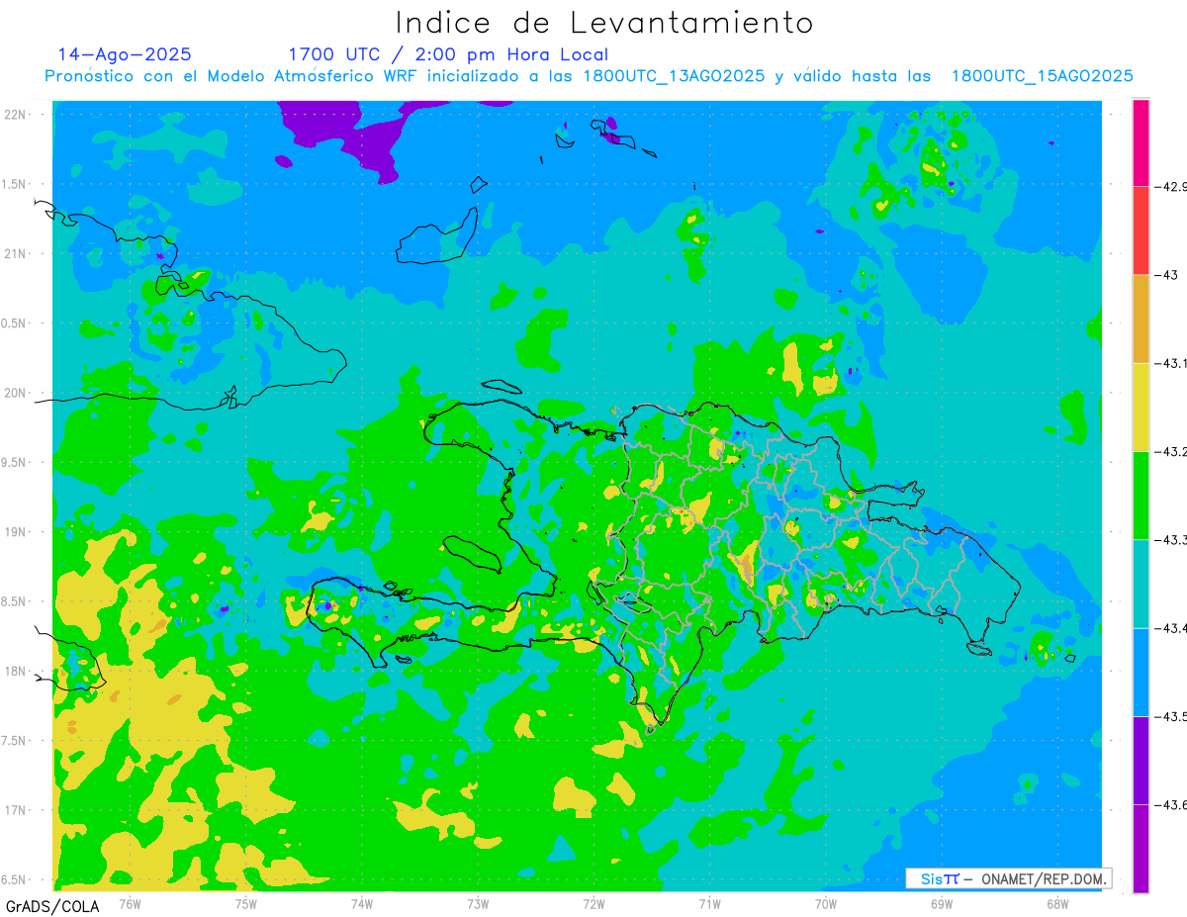Image resolution: width=1187 pixels, height=917 pixels.
Task: Click the 'GrADS/COLA' credit label
Action: click(x=52, y=906)
